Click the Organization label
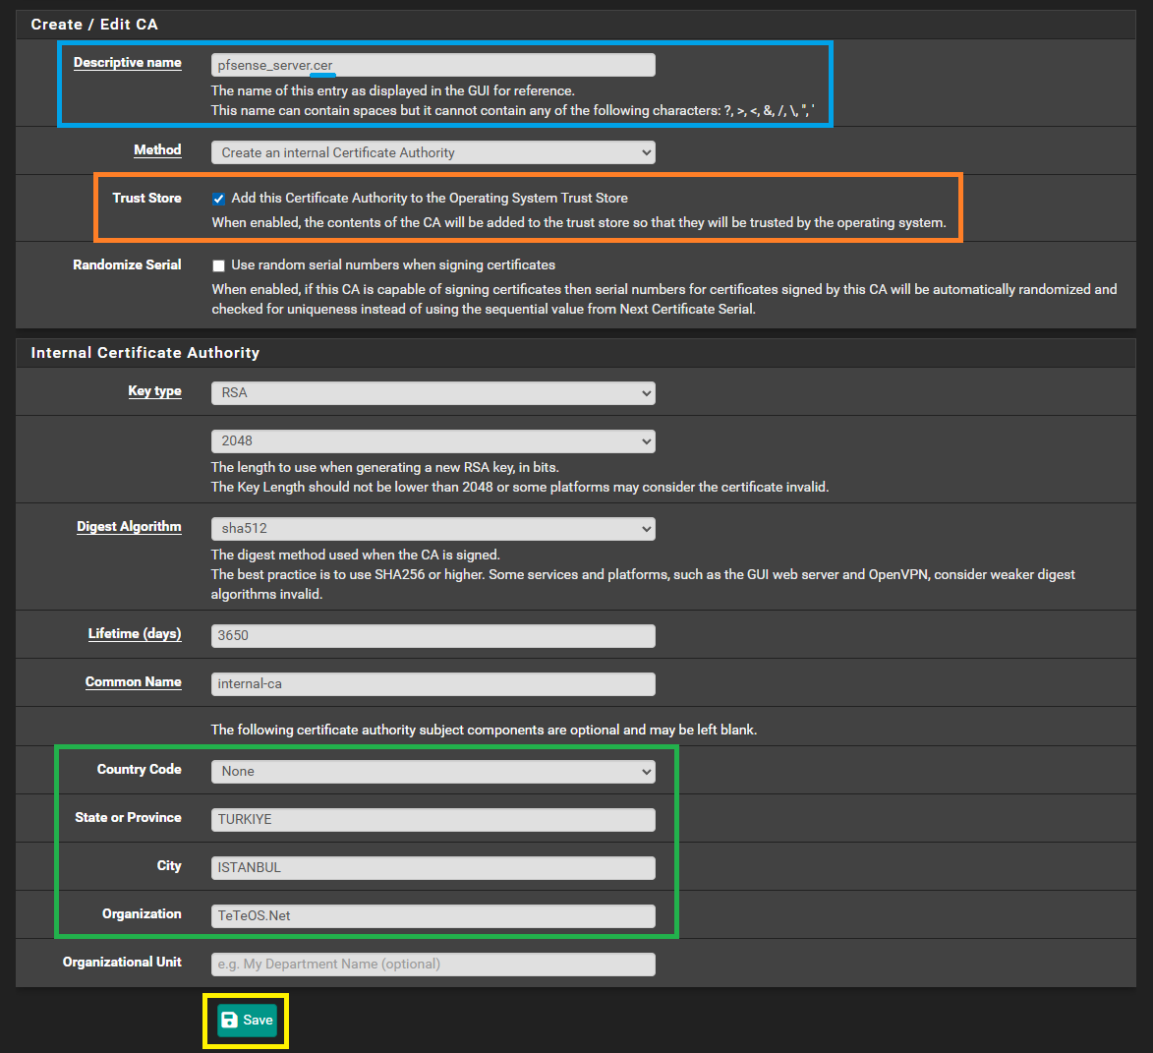 [x=142, y=914]
